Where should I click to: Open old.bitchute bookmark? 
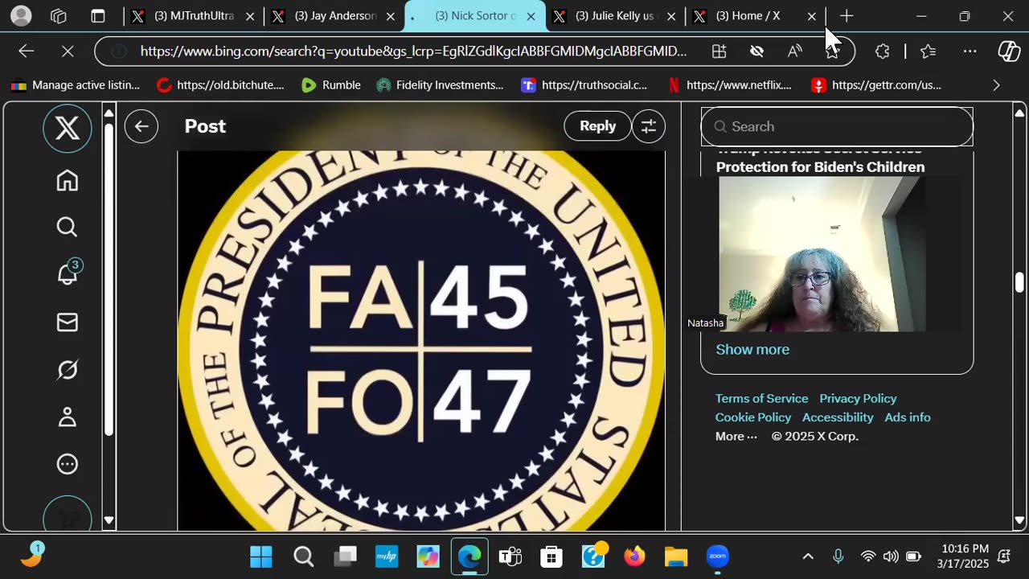(x=221, y=85)
